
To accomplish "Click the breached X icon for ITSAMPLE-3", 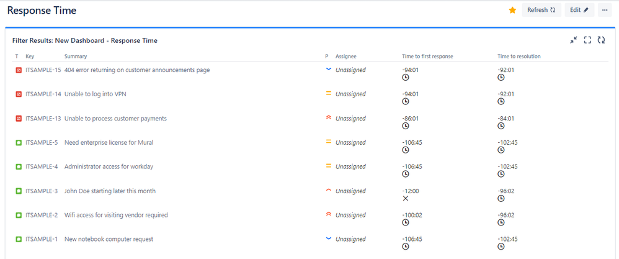I will coord(406,198).
